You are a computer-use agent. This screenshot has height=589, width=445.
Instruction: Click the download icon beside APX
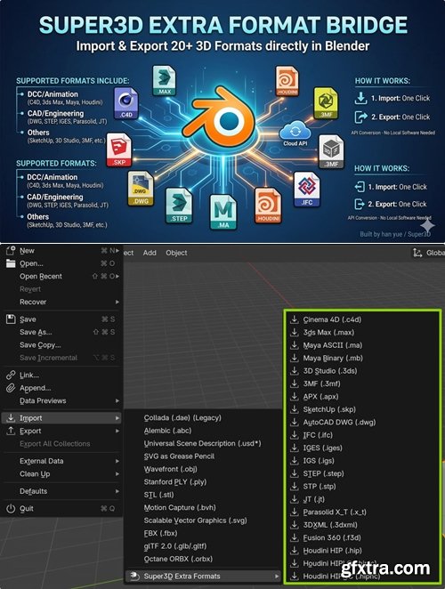pyautogui.click(x=294, y=396)
